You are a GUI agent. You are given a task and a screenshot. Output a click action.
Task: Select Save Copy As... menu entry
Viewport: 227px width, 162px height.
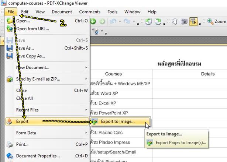point(47,56)
